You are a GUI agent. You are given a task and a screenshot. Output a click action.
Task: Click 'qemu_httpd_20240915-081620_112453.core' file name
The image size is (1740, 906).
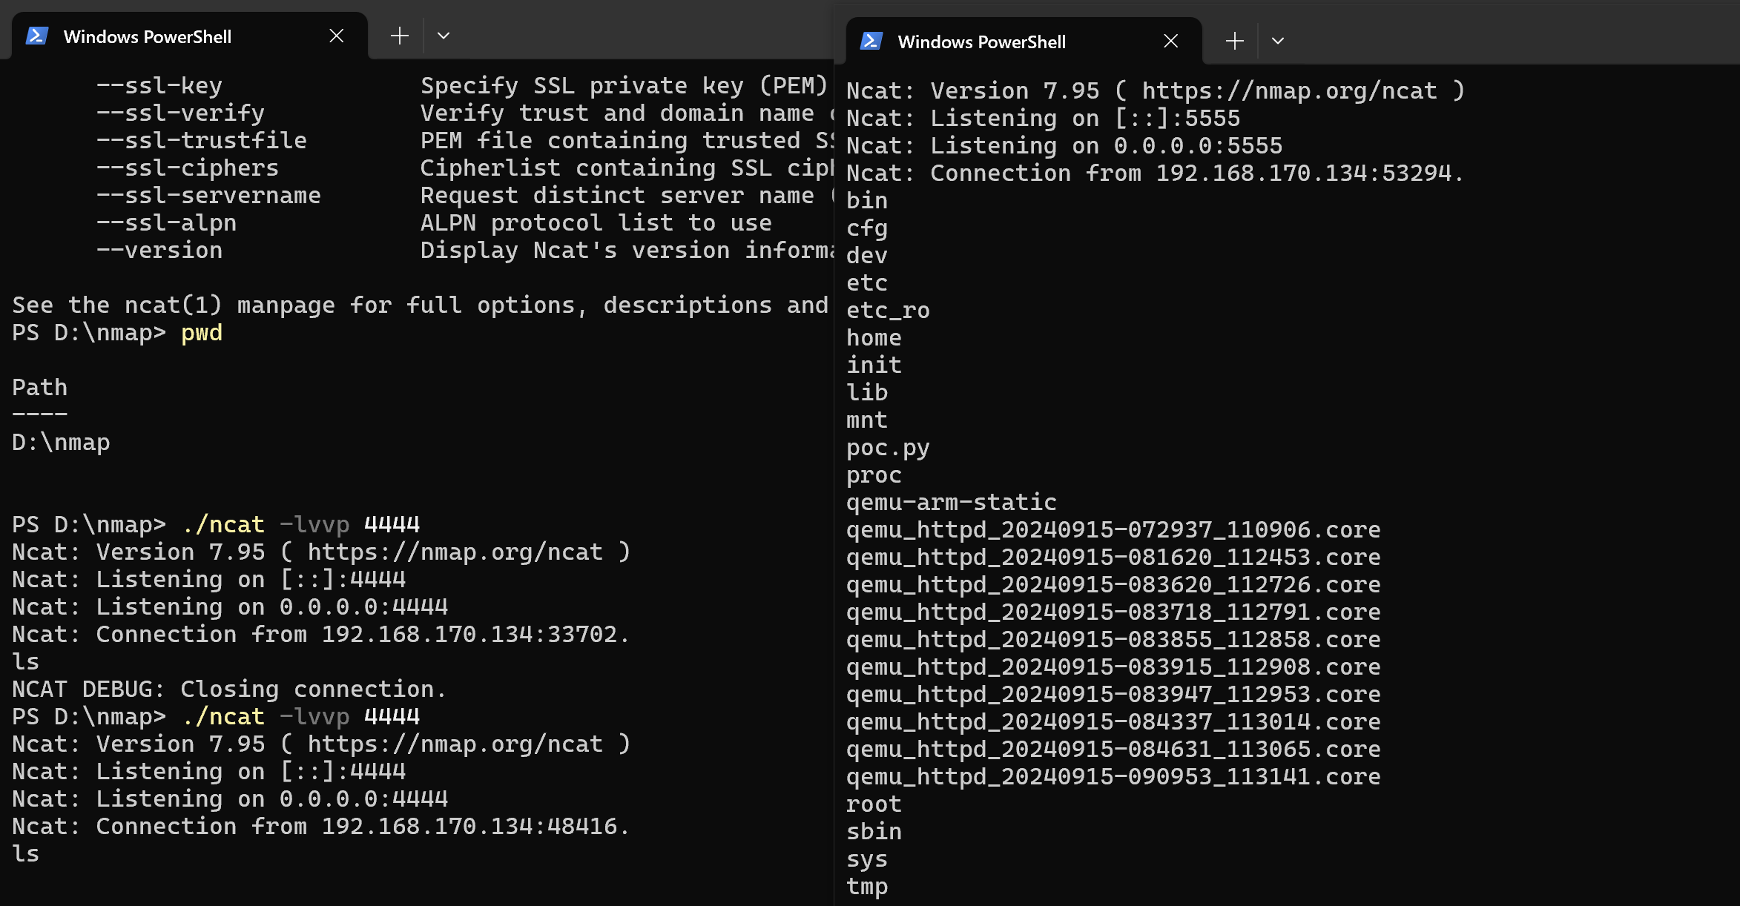pos(1113,557)
